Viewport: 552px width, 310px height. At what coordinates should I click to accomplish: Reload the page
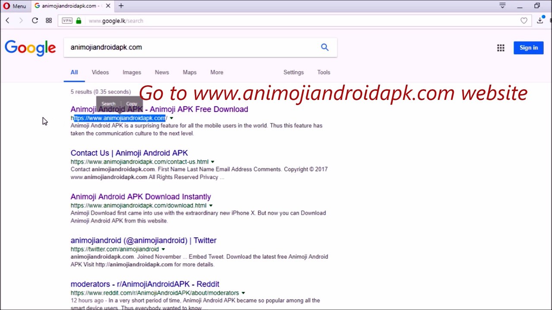(x=35, y=21)
